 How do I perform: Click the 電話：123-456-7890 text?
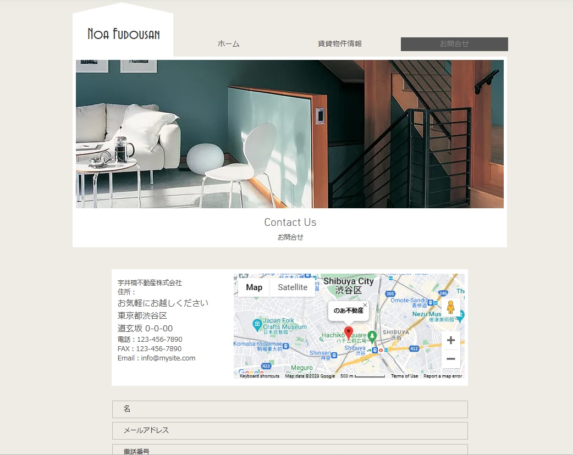tap(150, 340)
